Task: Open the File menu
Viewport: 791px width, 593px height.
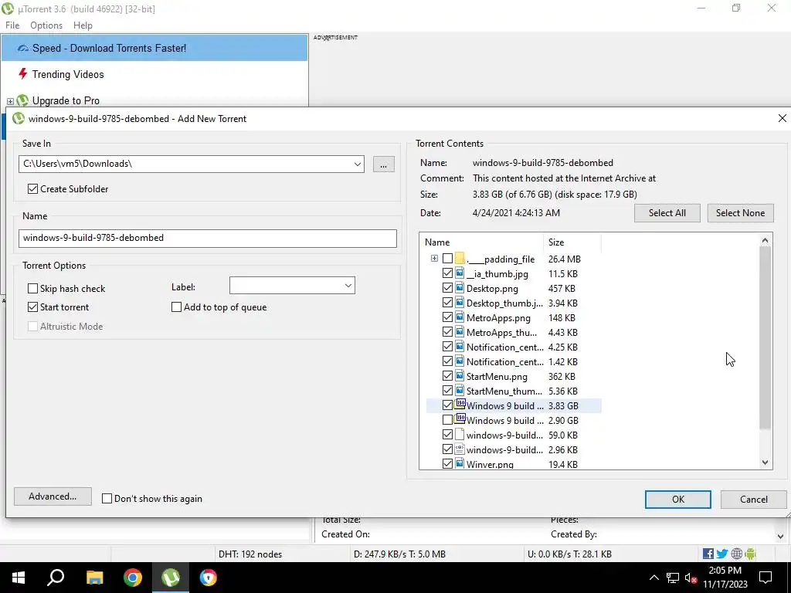Action: click(x=12, y=25)
